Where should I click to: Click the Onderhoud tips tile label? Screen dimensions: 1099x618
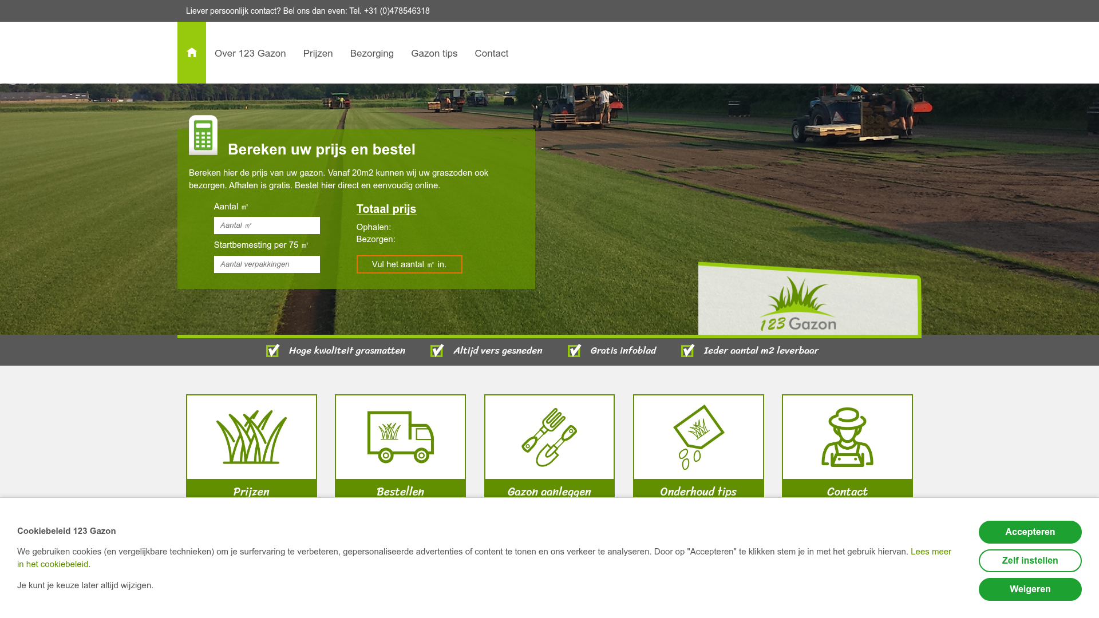pos(698,492)
